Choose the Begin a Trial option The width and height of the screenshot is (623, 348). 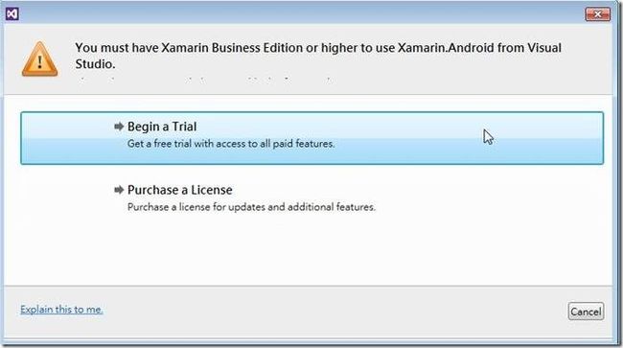311,138
